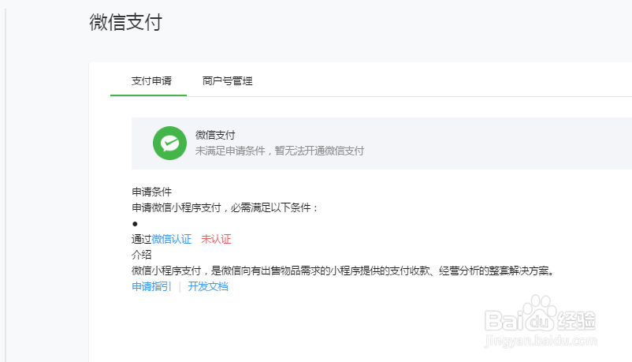Click the 微信支付 label beside the logo
This screenshot has width=632, height=362.
[x=215, y=135]
